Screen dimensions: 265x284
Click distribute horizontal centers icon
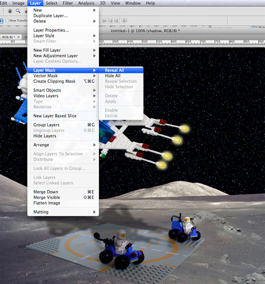110,21
